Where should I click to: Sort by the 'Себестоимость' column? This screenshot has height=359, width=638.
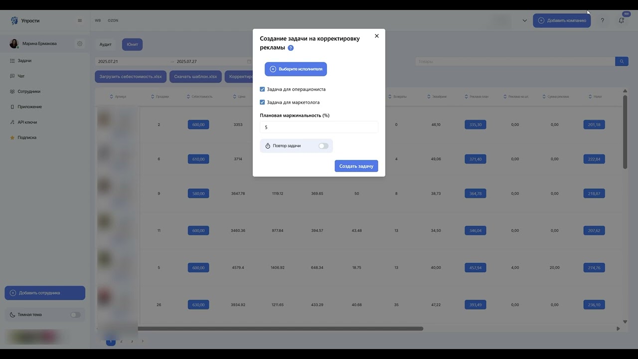199,97
